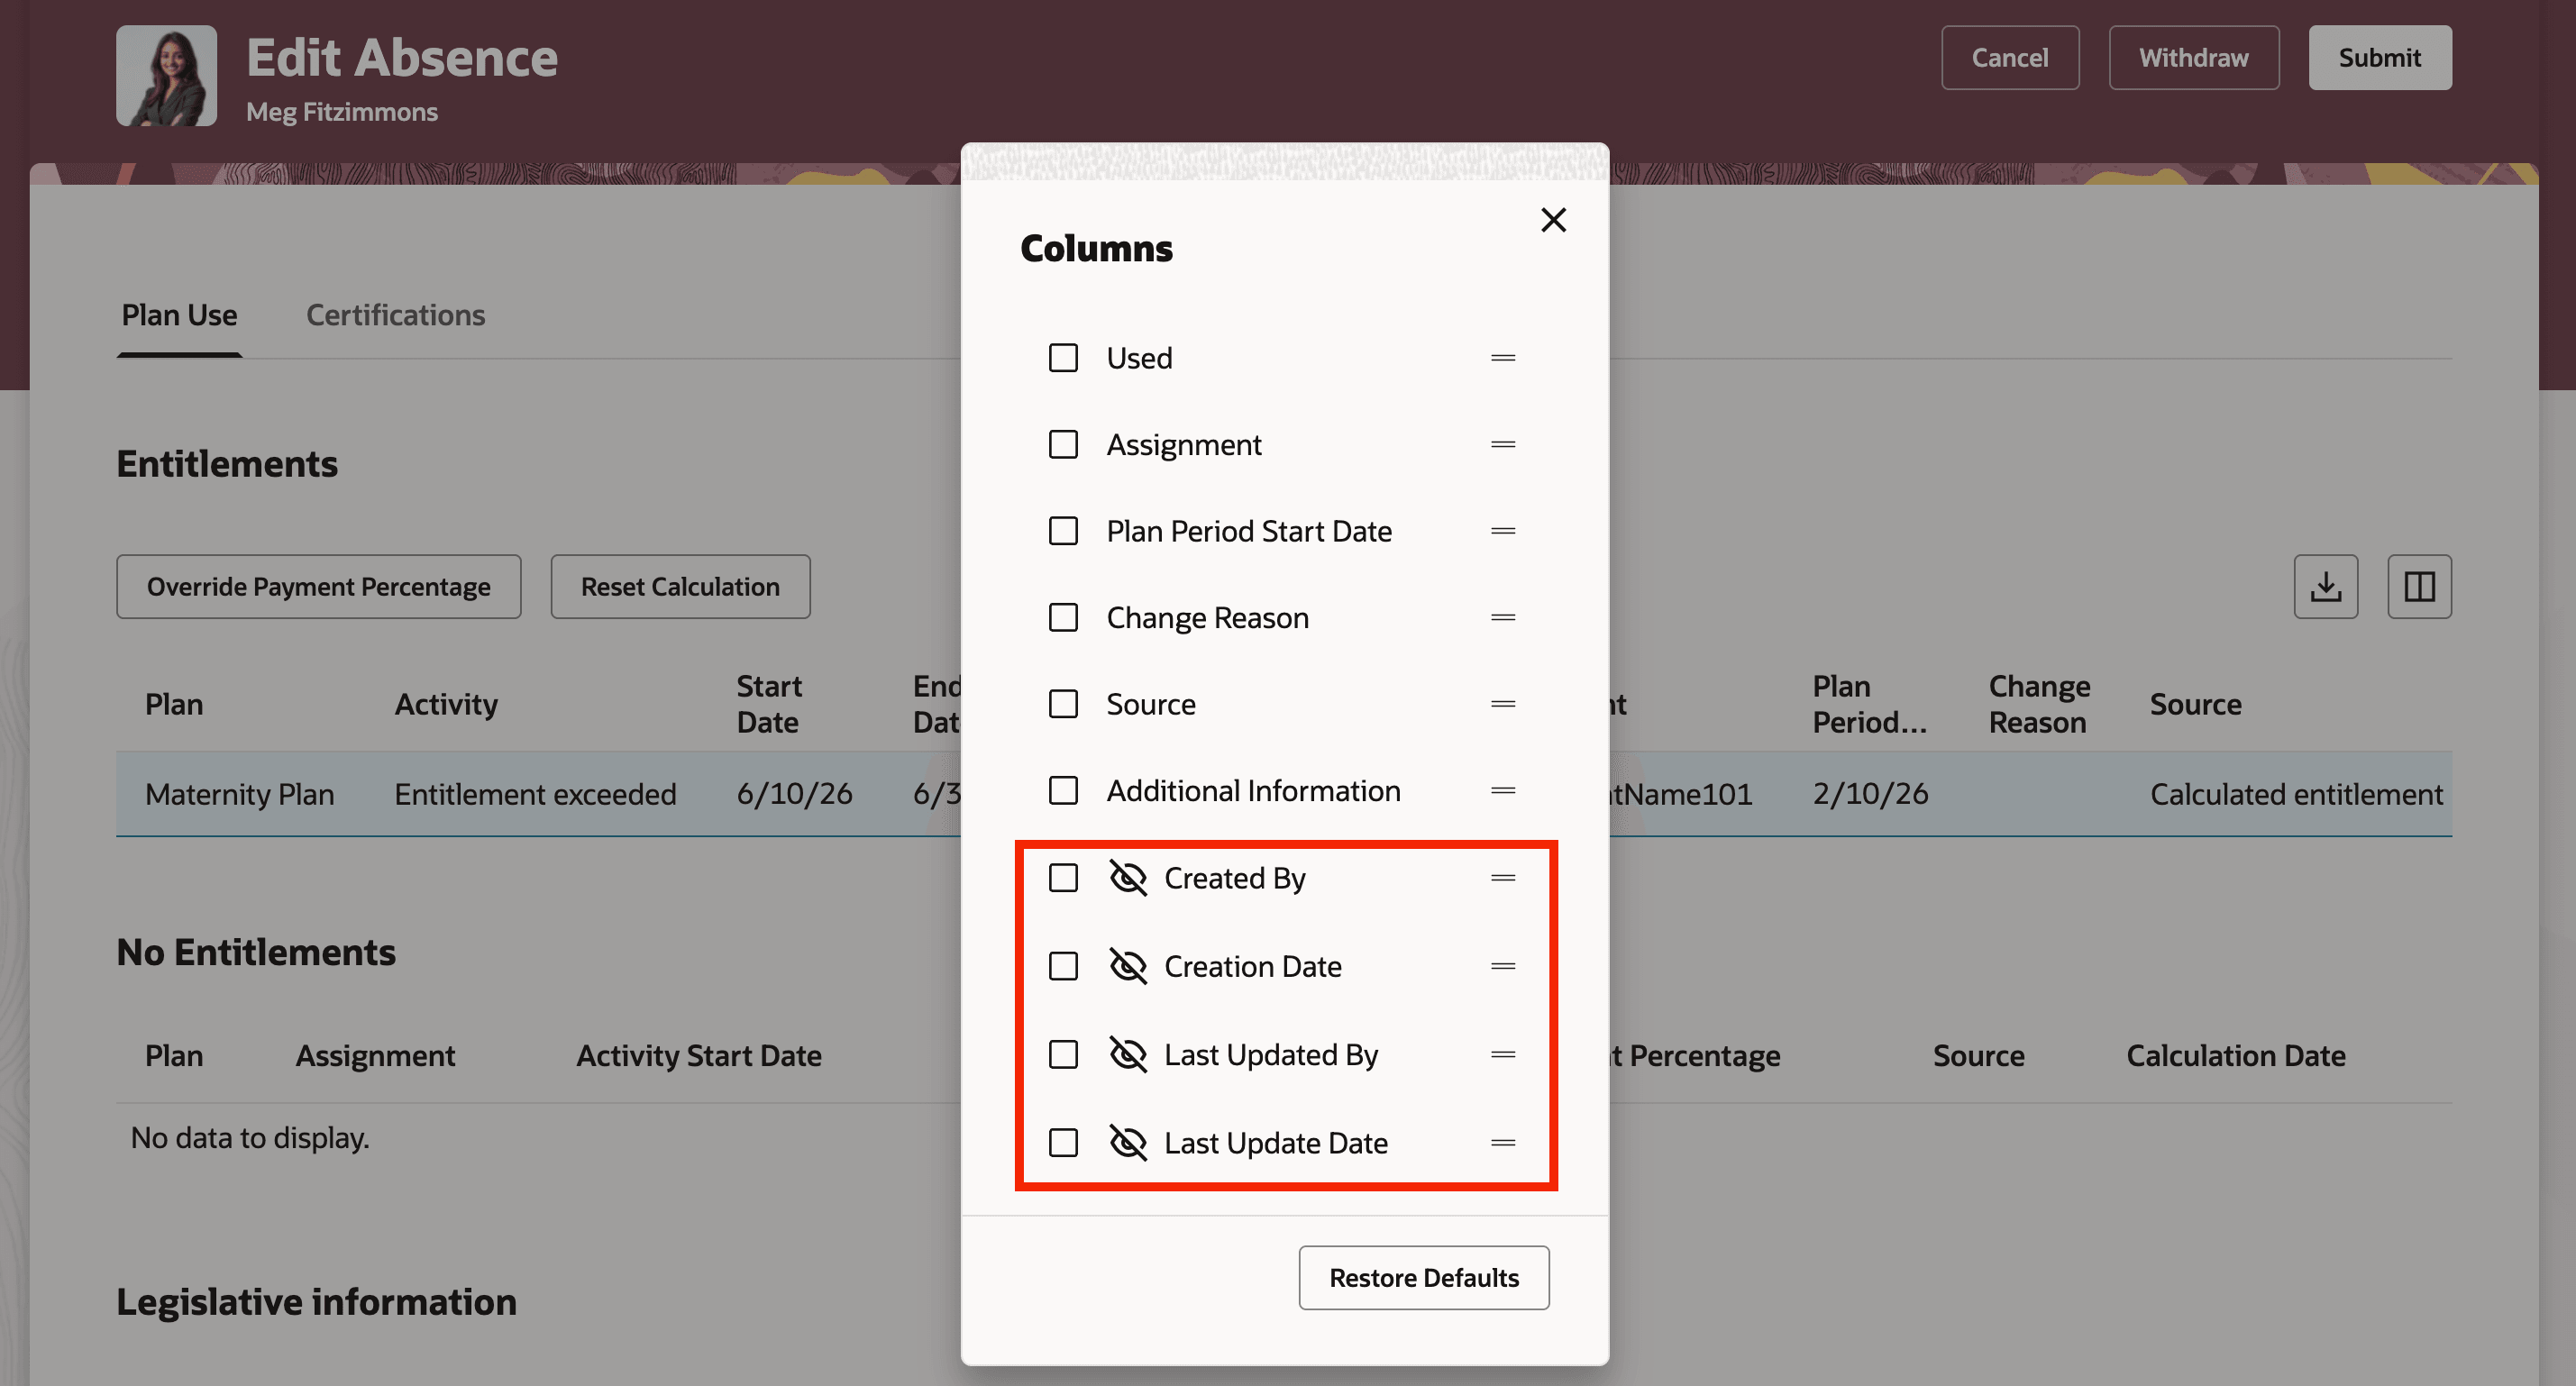Grab the drag handle next to Used

coord(1502,357)
